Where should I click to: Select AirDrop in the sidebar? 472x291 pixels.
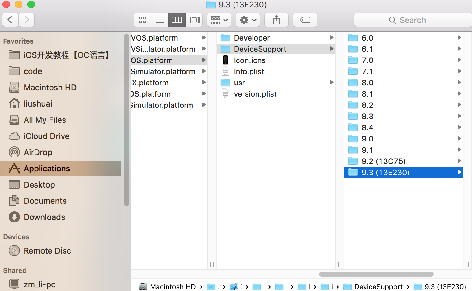(x=37, y=152)
